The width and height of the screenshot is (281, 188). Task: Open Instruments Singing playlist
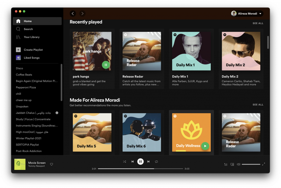click(x=37, y=126)
